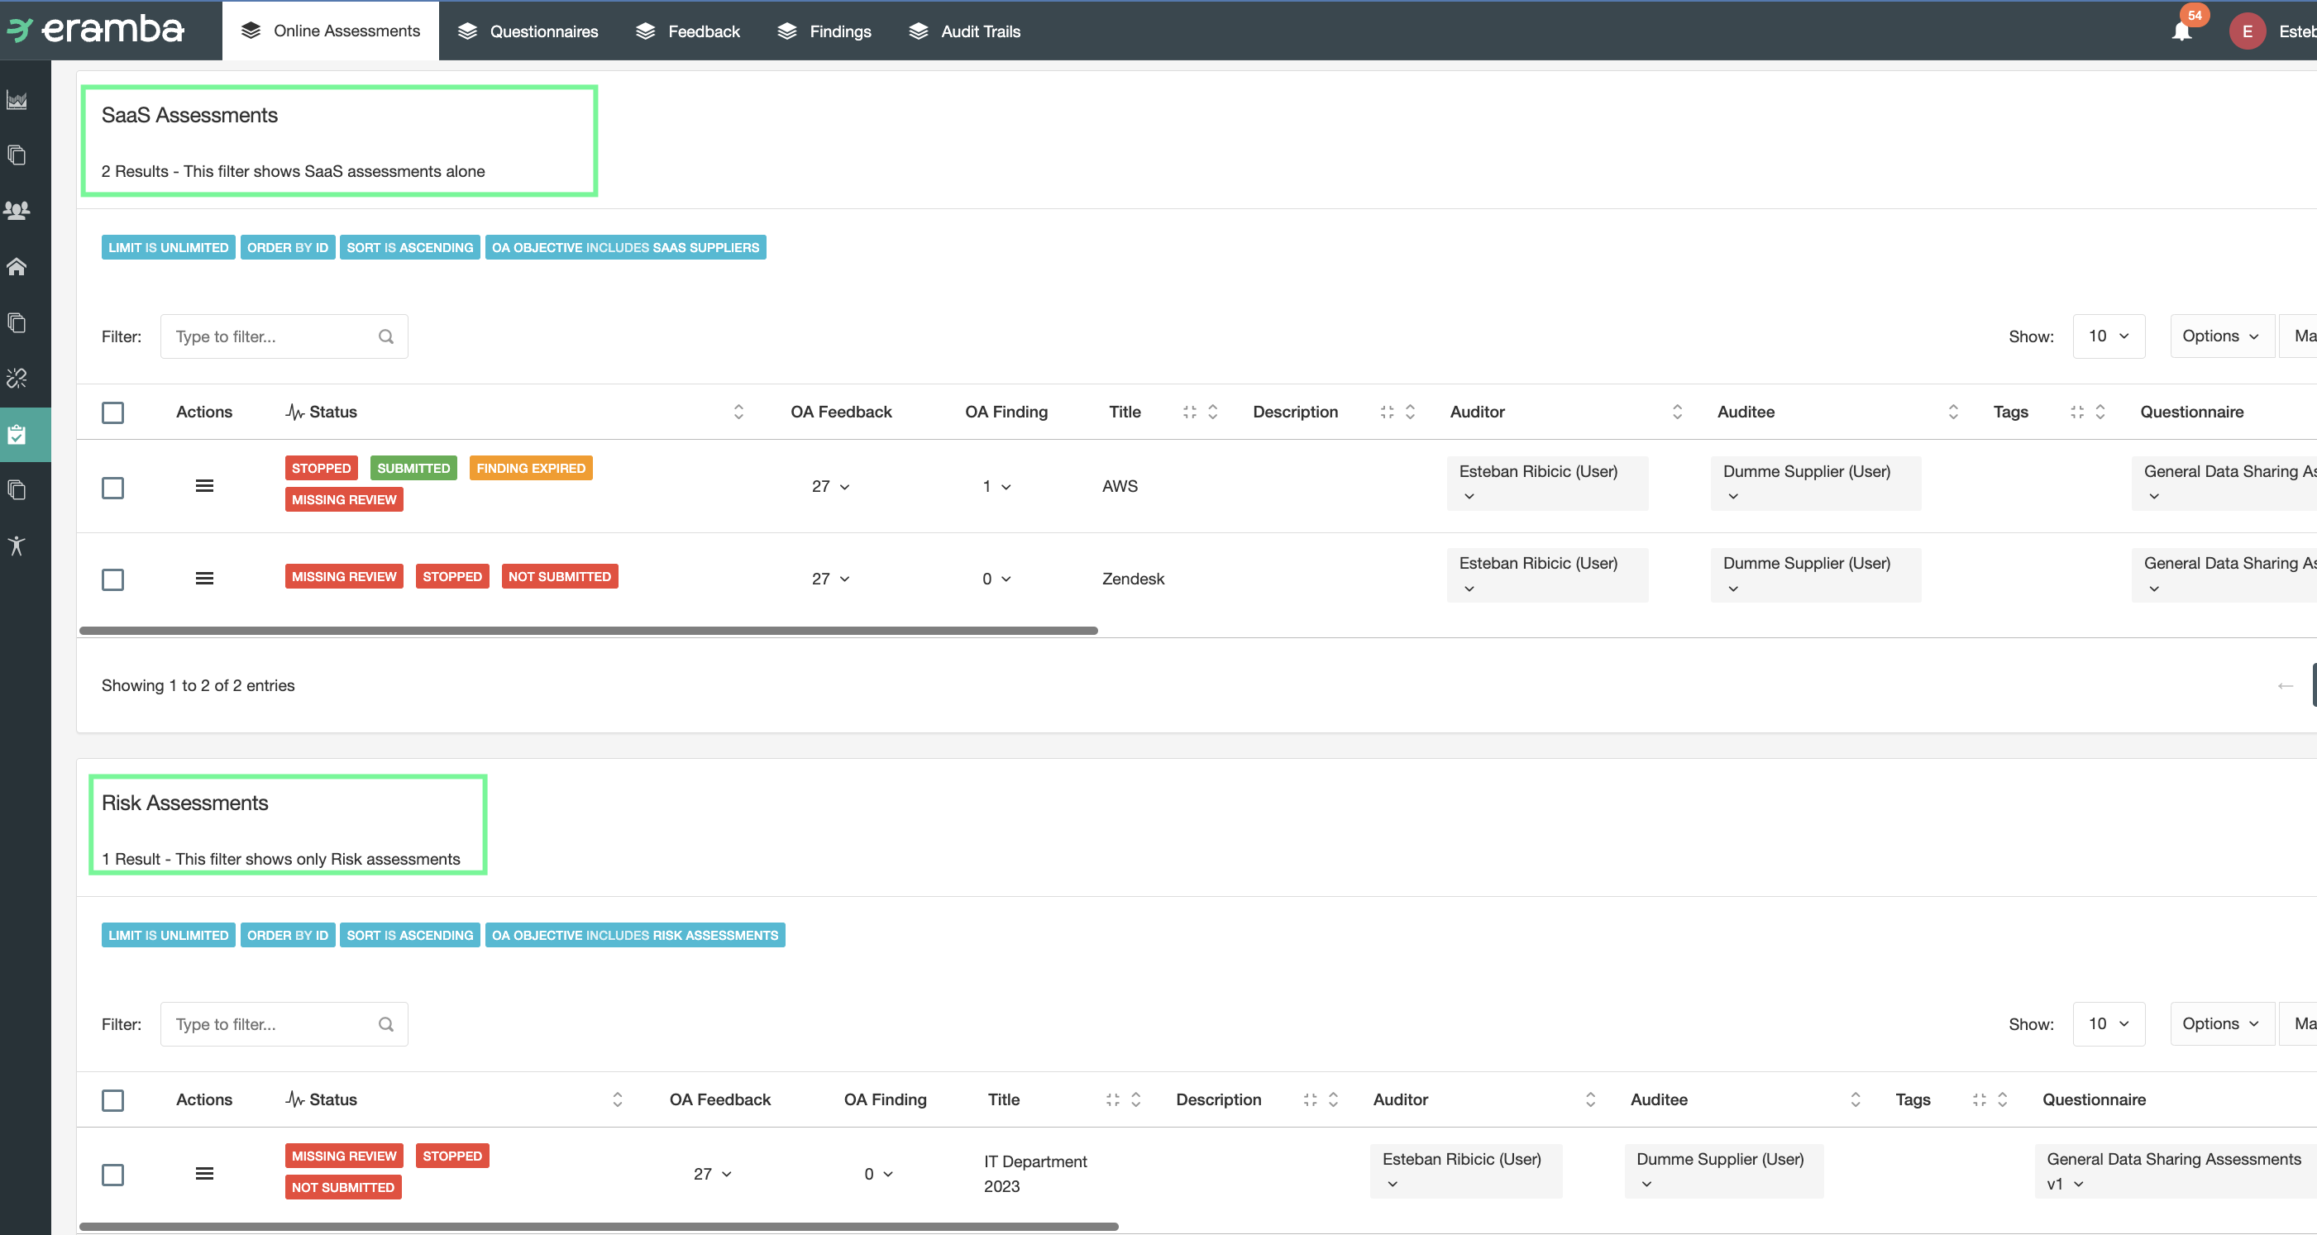This screenshot has width=2317, height=1235.
Task: Click the broken link sidebar icon
Action: click(x=17, y=378)
